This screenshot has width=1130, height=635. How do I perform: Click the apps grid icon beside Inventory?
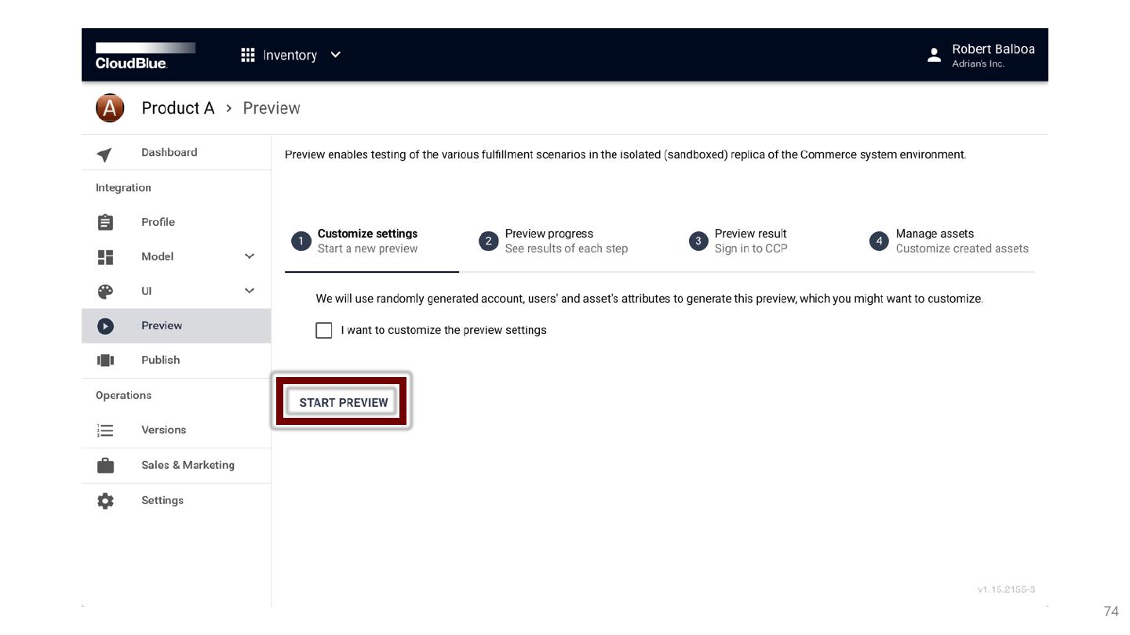pyautogui.click(x=248, y=55)
